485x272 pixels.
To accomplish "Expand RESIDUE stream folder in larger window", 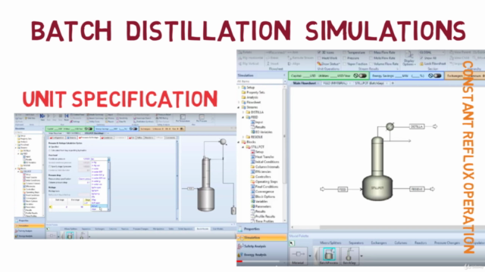I will pos(243,137).
